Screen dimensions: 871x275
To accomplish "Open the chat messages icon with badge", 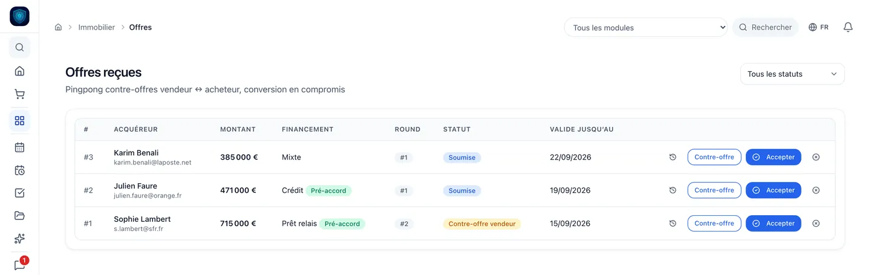I will (x=19, y=265).
